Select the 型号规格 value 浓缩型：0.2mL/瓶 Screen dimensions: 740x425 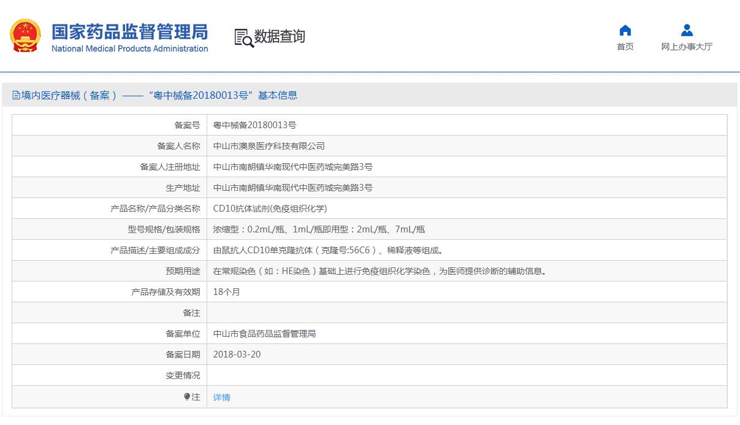coord(319,229)
